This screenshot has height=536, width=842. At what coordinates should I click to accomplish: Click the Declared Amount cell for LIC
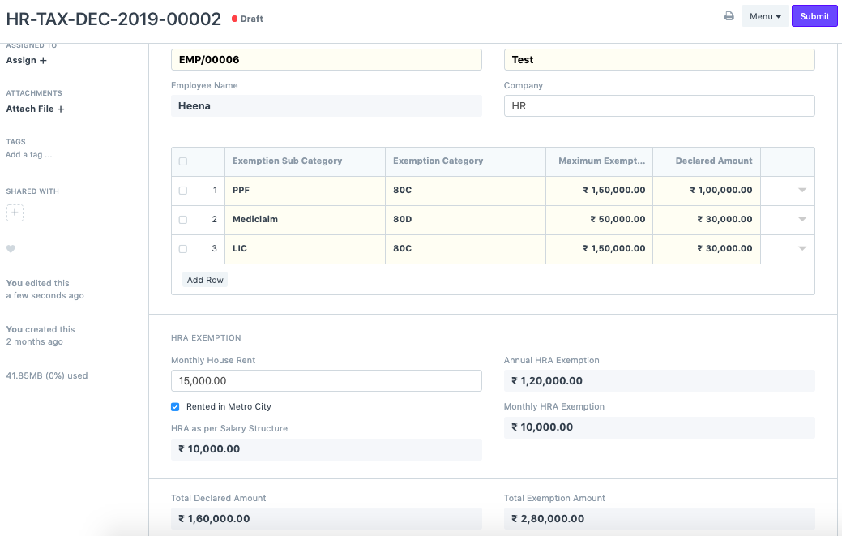tap(706, 249)
